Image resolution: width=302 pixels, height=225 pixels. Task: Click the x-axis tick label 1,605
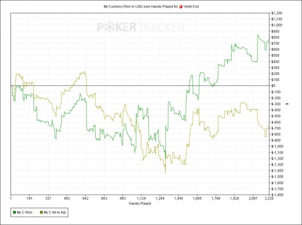point(197,198)
